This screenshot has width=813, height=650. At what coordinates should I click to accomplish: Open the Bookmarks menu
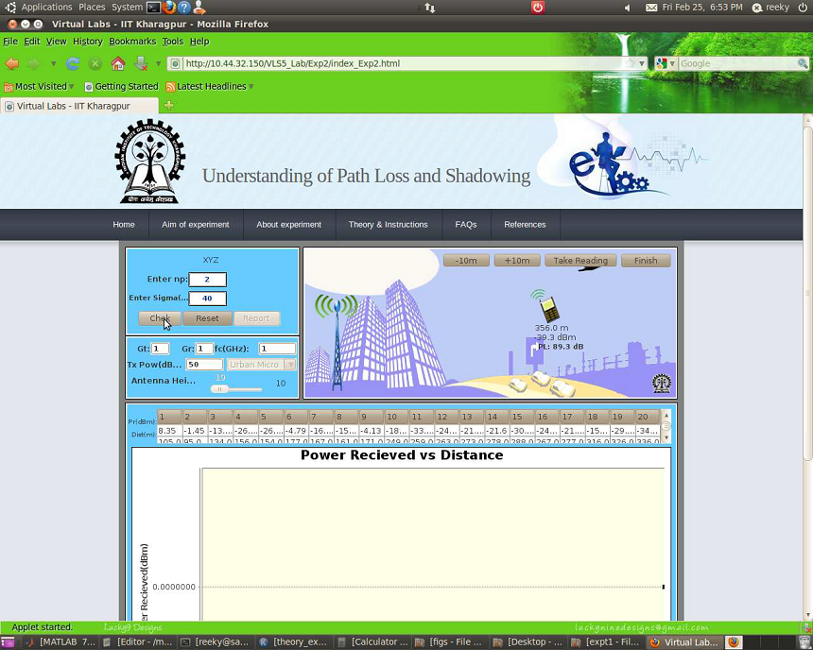[132, 42]
